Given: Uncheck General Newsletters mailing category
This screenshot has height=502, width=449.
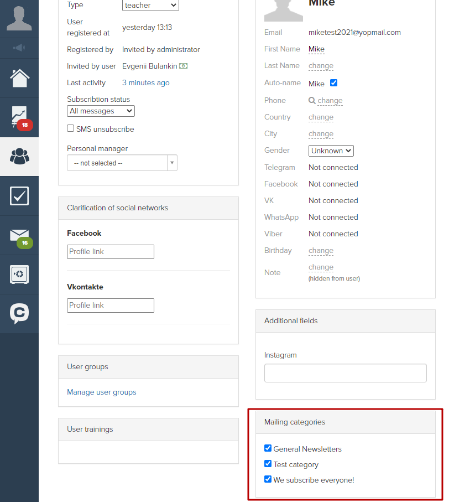Looking at the screenshot, I should (268, 448).
